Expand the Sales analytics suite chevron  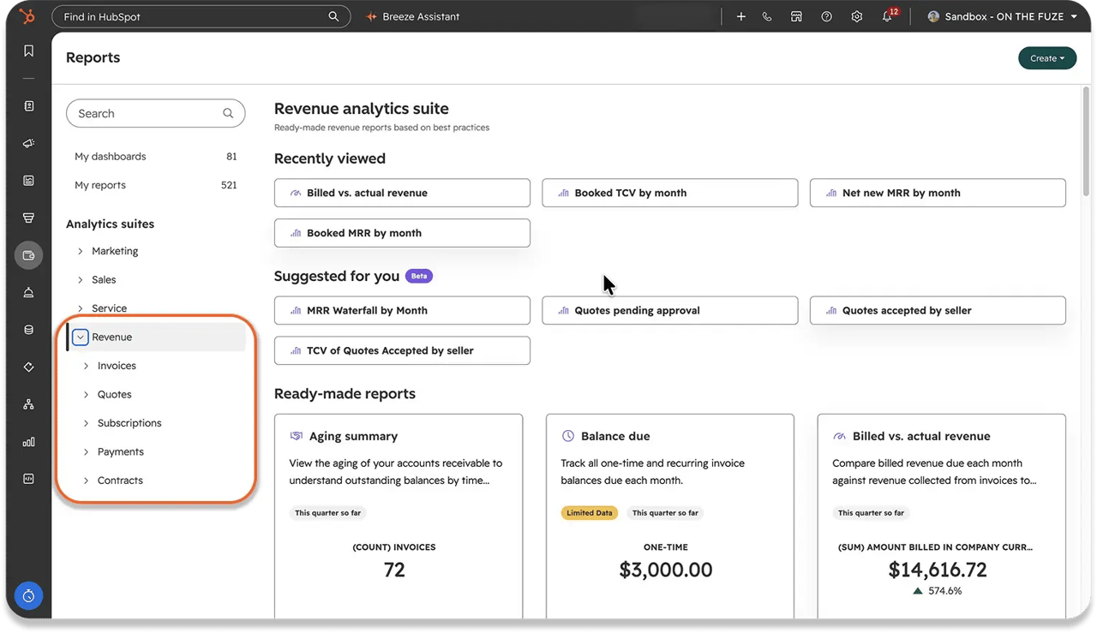click(81, 280)
